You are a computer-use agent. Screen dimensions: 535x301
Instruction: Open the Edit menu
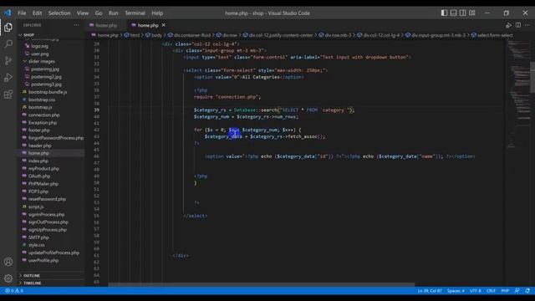tap(37, 13)
